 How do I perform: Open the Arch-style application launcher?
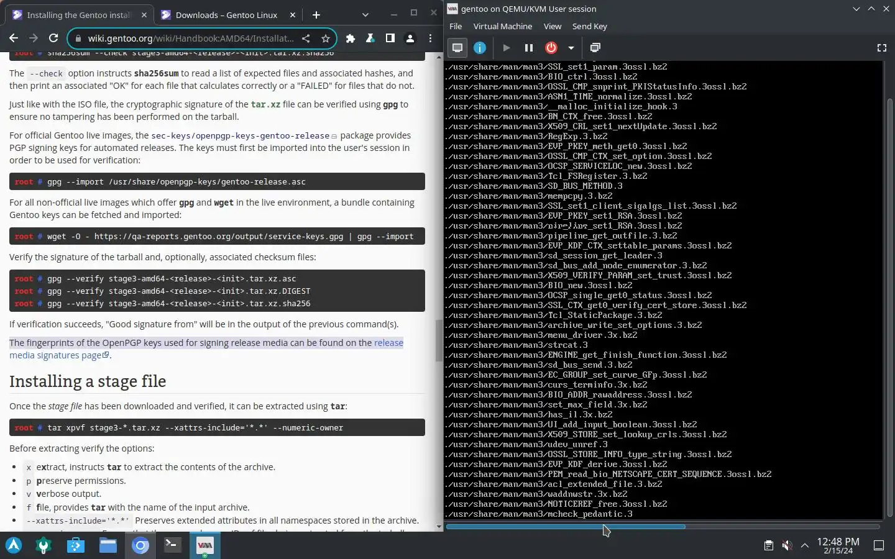coord(14,545)
